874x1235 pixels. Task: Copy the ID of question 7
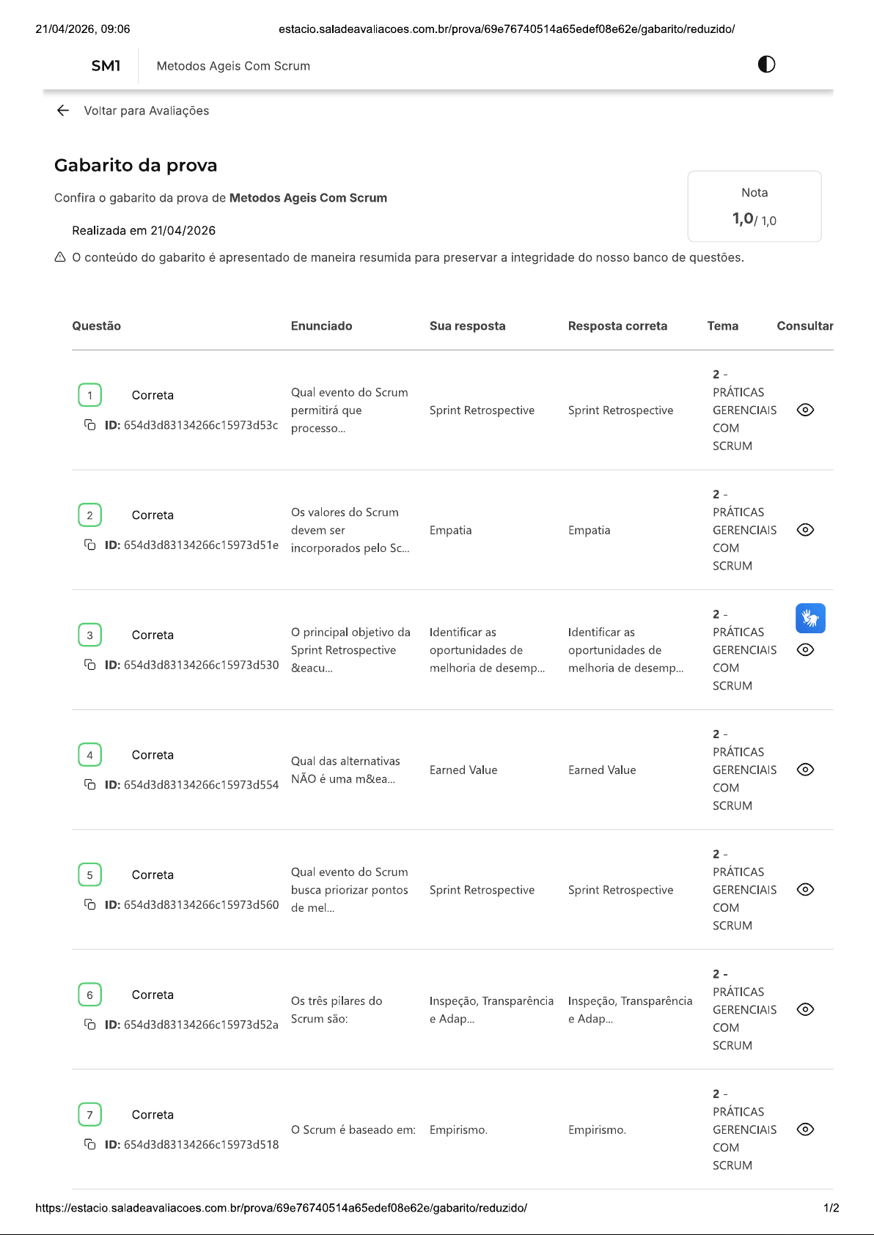tap(89, 1144)
